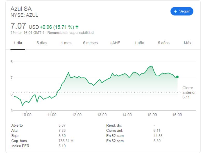Switch to the 5 días tab

pos(42,43)
